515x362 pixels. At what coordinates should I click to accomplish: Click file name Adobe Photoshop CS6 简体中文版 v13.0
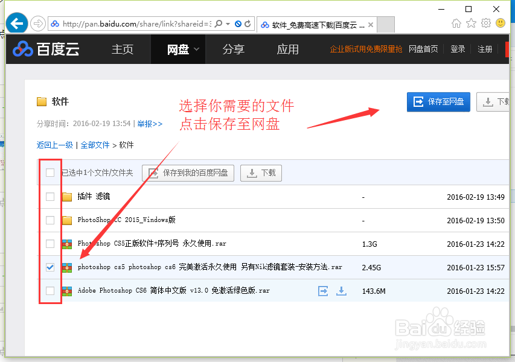pos(173,290)
